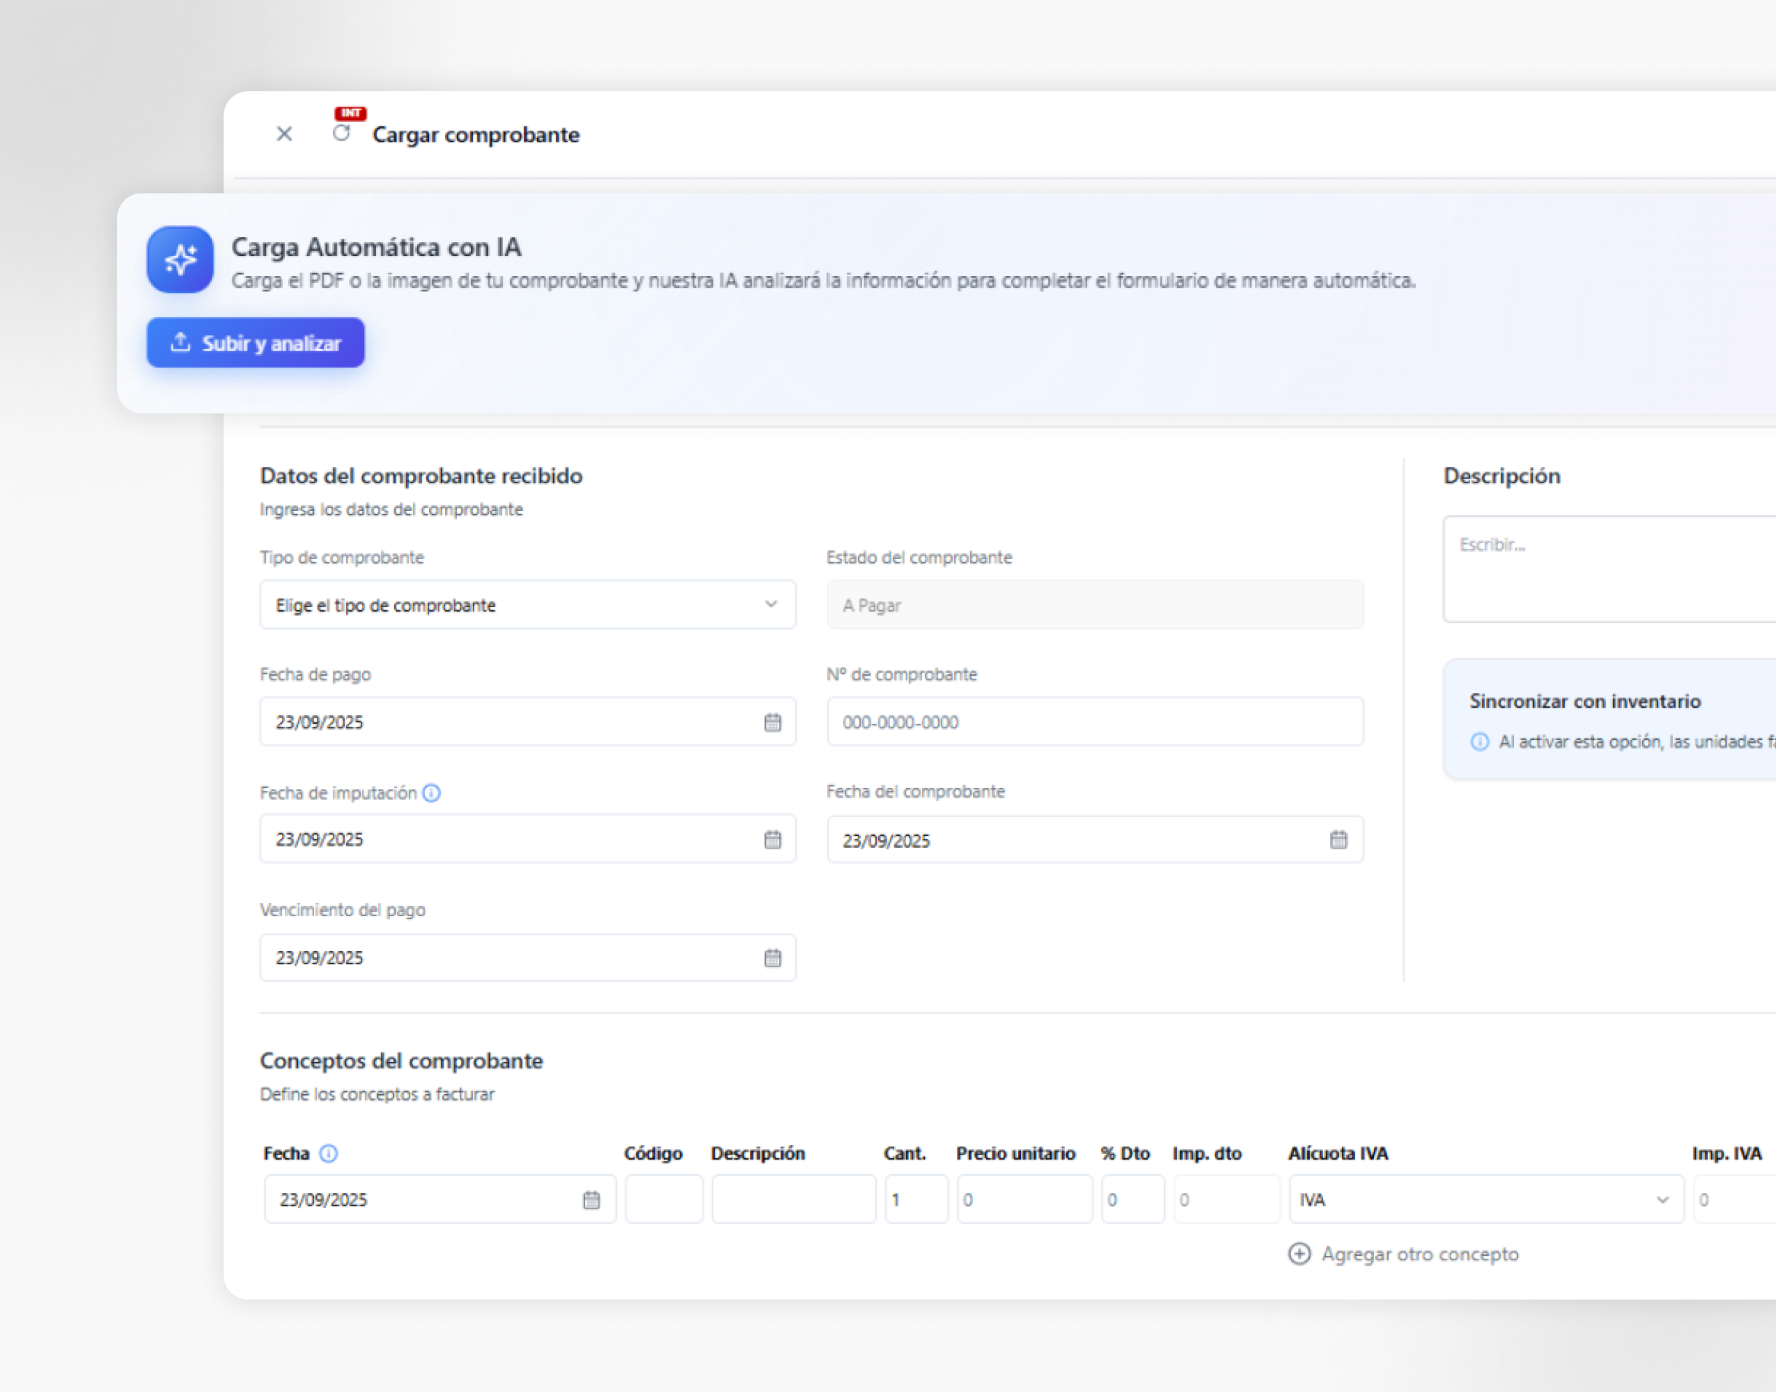Image resolution: width=1776 pixels, height=1392 pixels.
Task: Focus the Nº de comprobante field
Action: click(1094, 722)
